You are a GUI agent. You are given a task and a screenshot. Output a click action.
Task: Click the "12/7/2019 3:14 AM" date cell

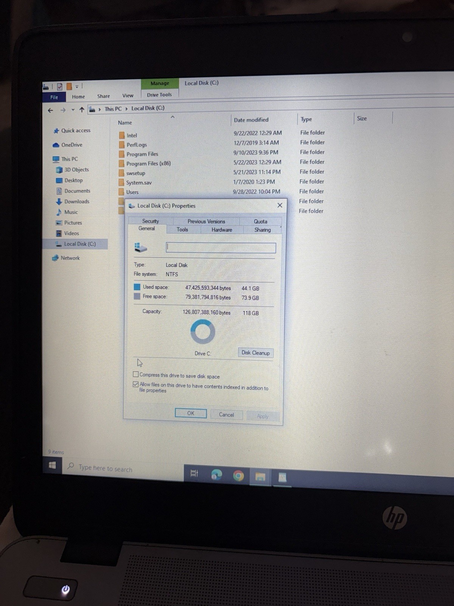coord(256,143)
